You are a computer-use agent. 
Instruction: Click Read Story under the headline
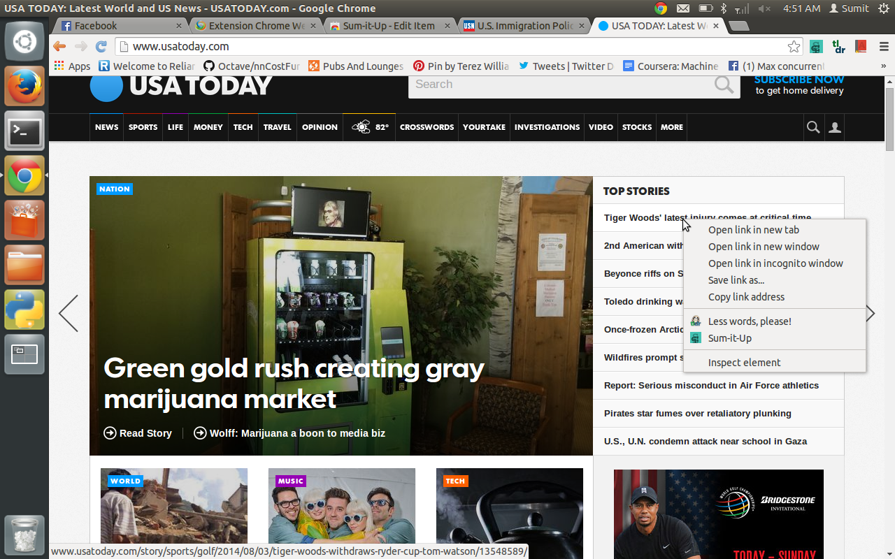(138, 433)
